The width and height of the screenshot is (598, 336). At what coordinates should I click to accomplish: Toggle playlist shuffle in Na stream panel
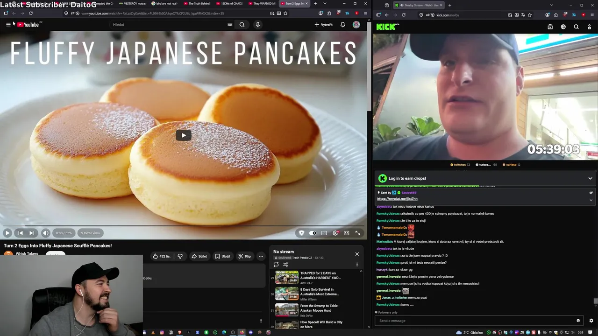pyautogui.click(x=285, y=265)
